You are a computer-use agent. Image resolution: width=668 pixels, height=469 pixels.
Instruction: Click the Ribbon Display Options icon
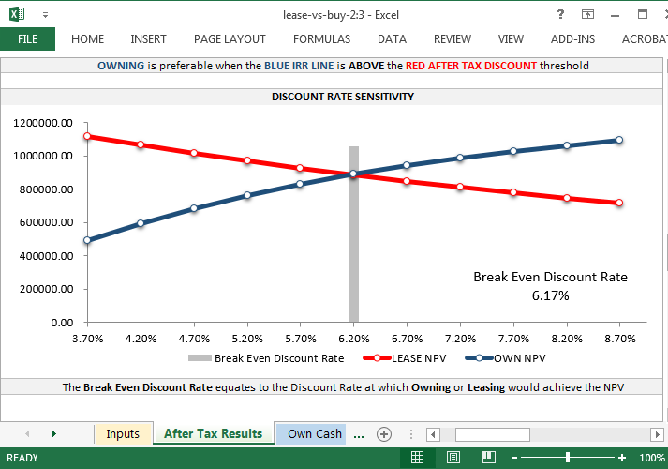click(588, 14)
